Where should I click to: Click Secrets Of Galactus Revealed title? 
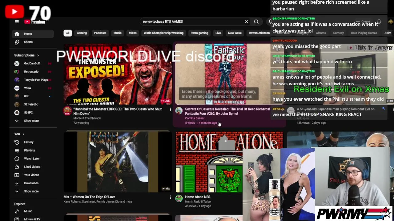[227, 111]
